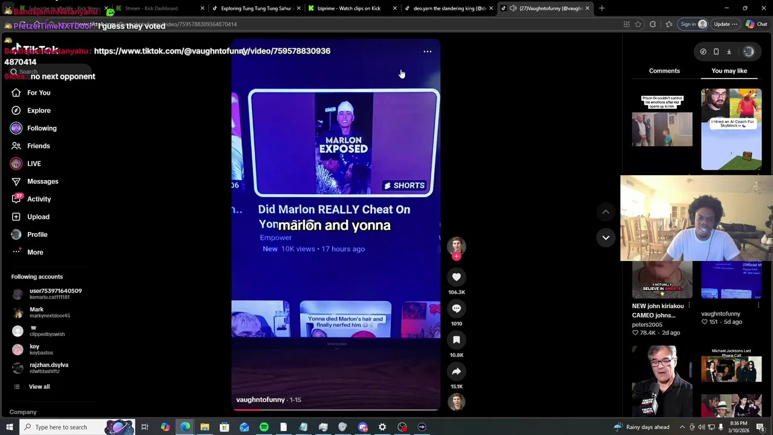The width and height of the screenshot is (773, 435).
Task: Open the LIVE section icon
Action: 16,164
